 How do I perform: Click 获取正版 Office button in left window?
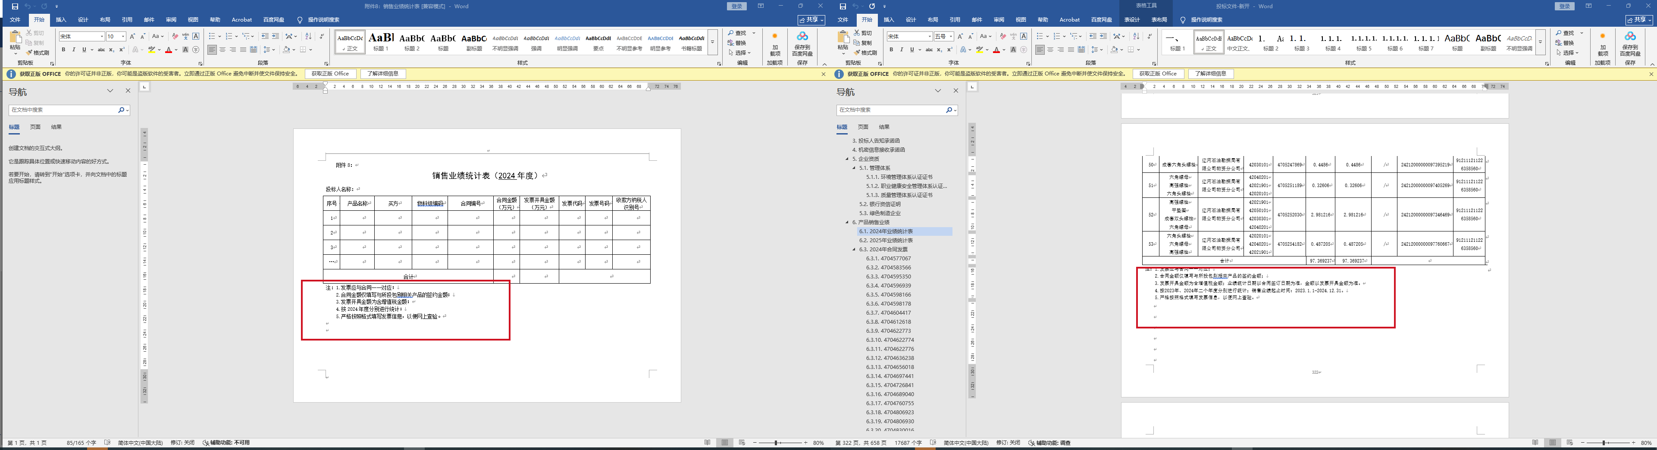coord(330,74)
